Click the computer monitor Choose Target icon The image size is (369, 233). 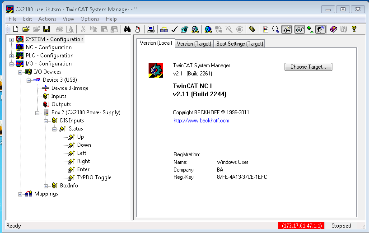pos(150,29)
